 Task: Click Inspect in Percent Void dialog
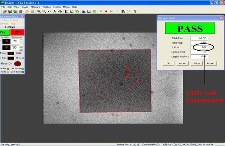pos(182,63)
